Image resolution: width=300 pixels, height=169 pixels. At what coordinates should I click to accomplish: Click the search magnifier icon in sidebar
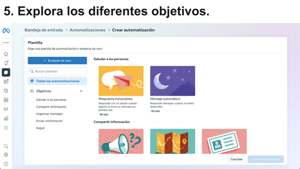point(6,146)
